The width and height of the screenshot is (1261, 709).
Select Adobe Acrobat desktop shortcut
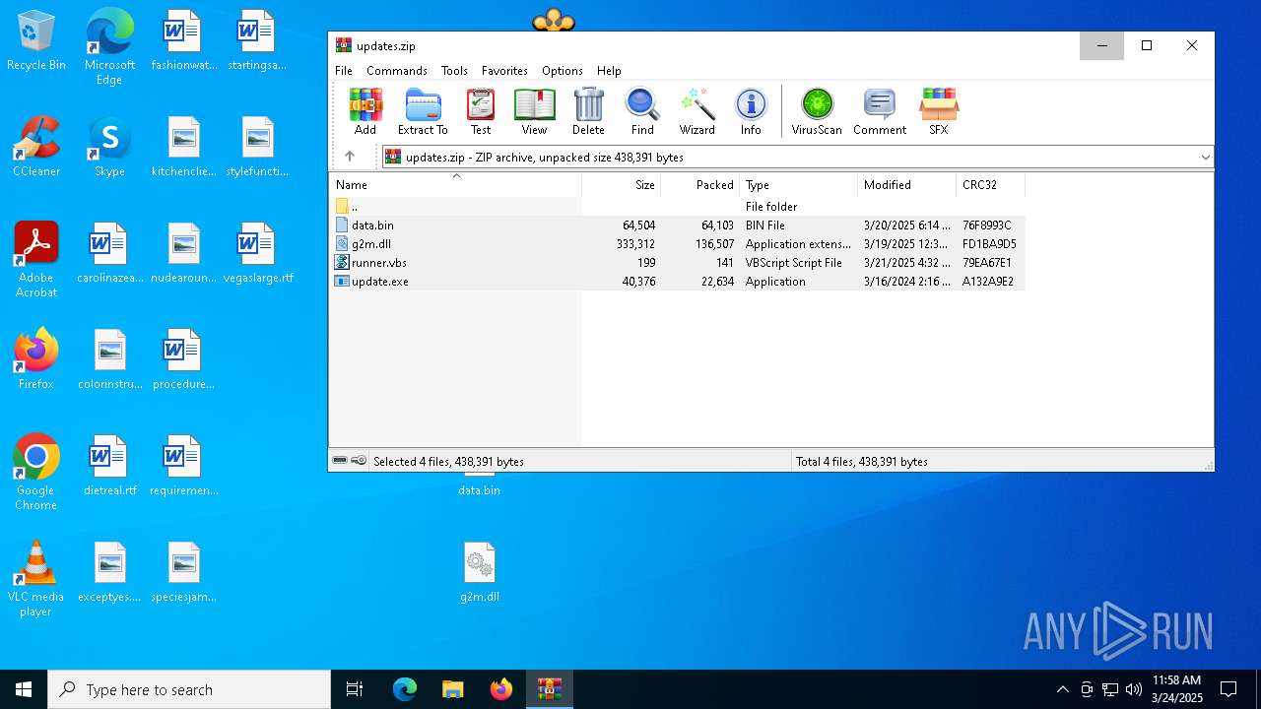[x=36, y=260]
